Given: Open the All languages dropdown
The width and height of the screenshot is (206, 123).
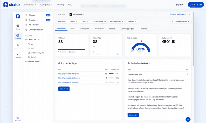Looking at the screenshot, I should [99, 22].
